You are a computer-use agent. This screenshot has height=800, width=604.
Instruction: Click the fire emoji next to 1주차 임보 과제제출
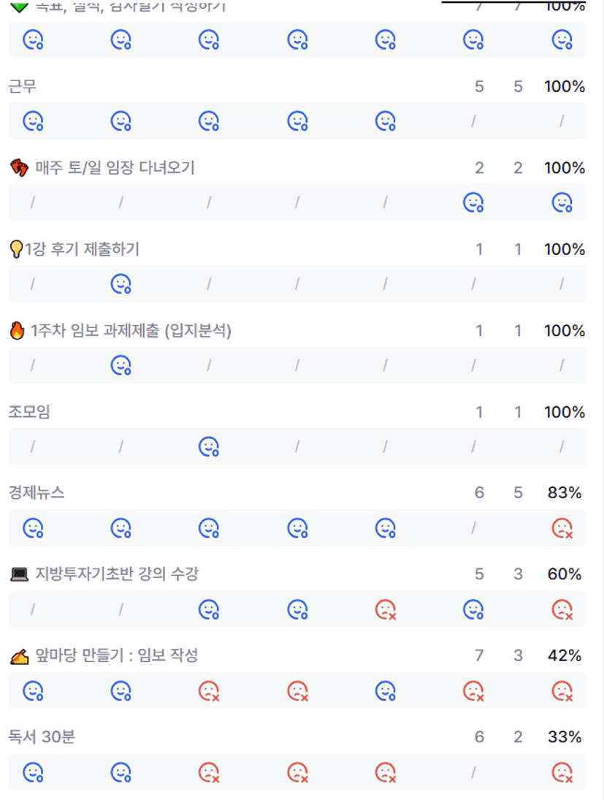point(18,331)
